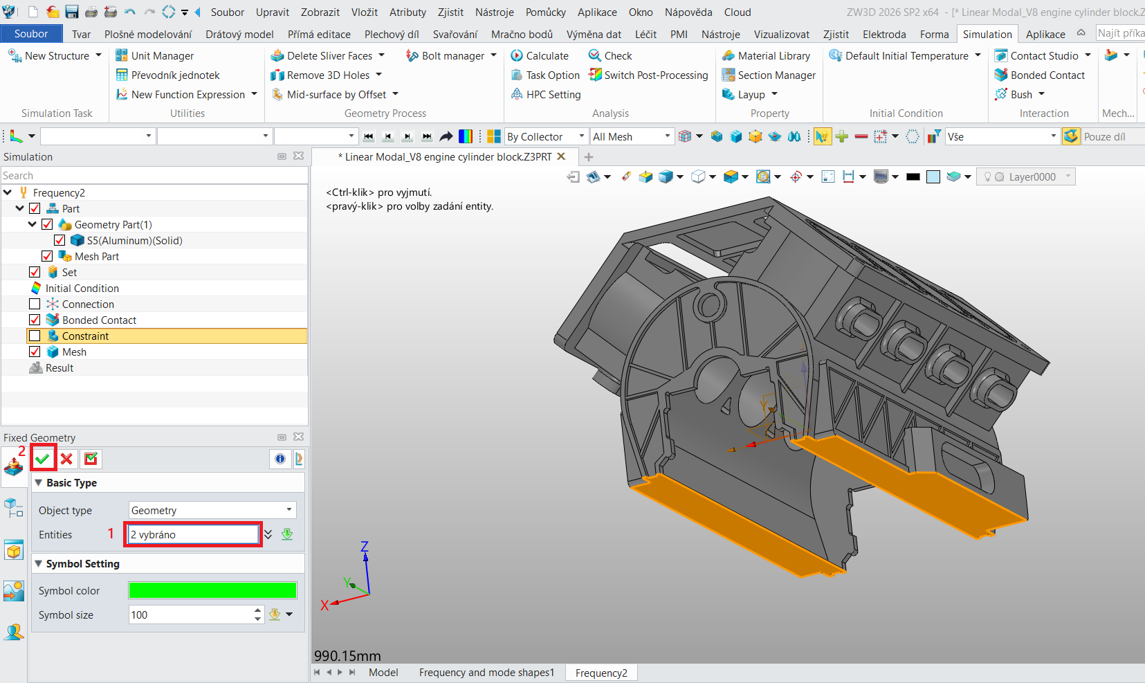Open the Object type Geometry dropdown
Image resolution: width=1145 pixels, height=683 pixels.
212,510
